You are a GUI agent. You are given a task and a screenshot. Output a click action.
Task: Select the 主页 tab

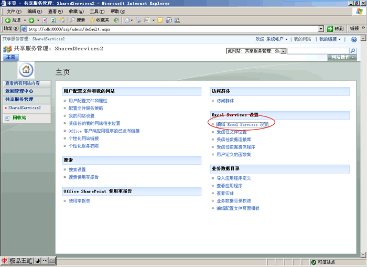pyautogui.click(x=10, y=57)
